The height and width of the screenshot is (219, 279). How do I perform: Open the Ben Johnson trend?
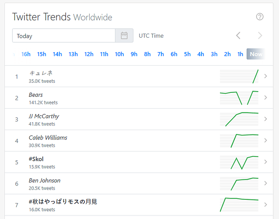[x=45, y=180]
